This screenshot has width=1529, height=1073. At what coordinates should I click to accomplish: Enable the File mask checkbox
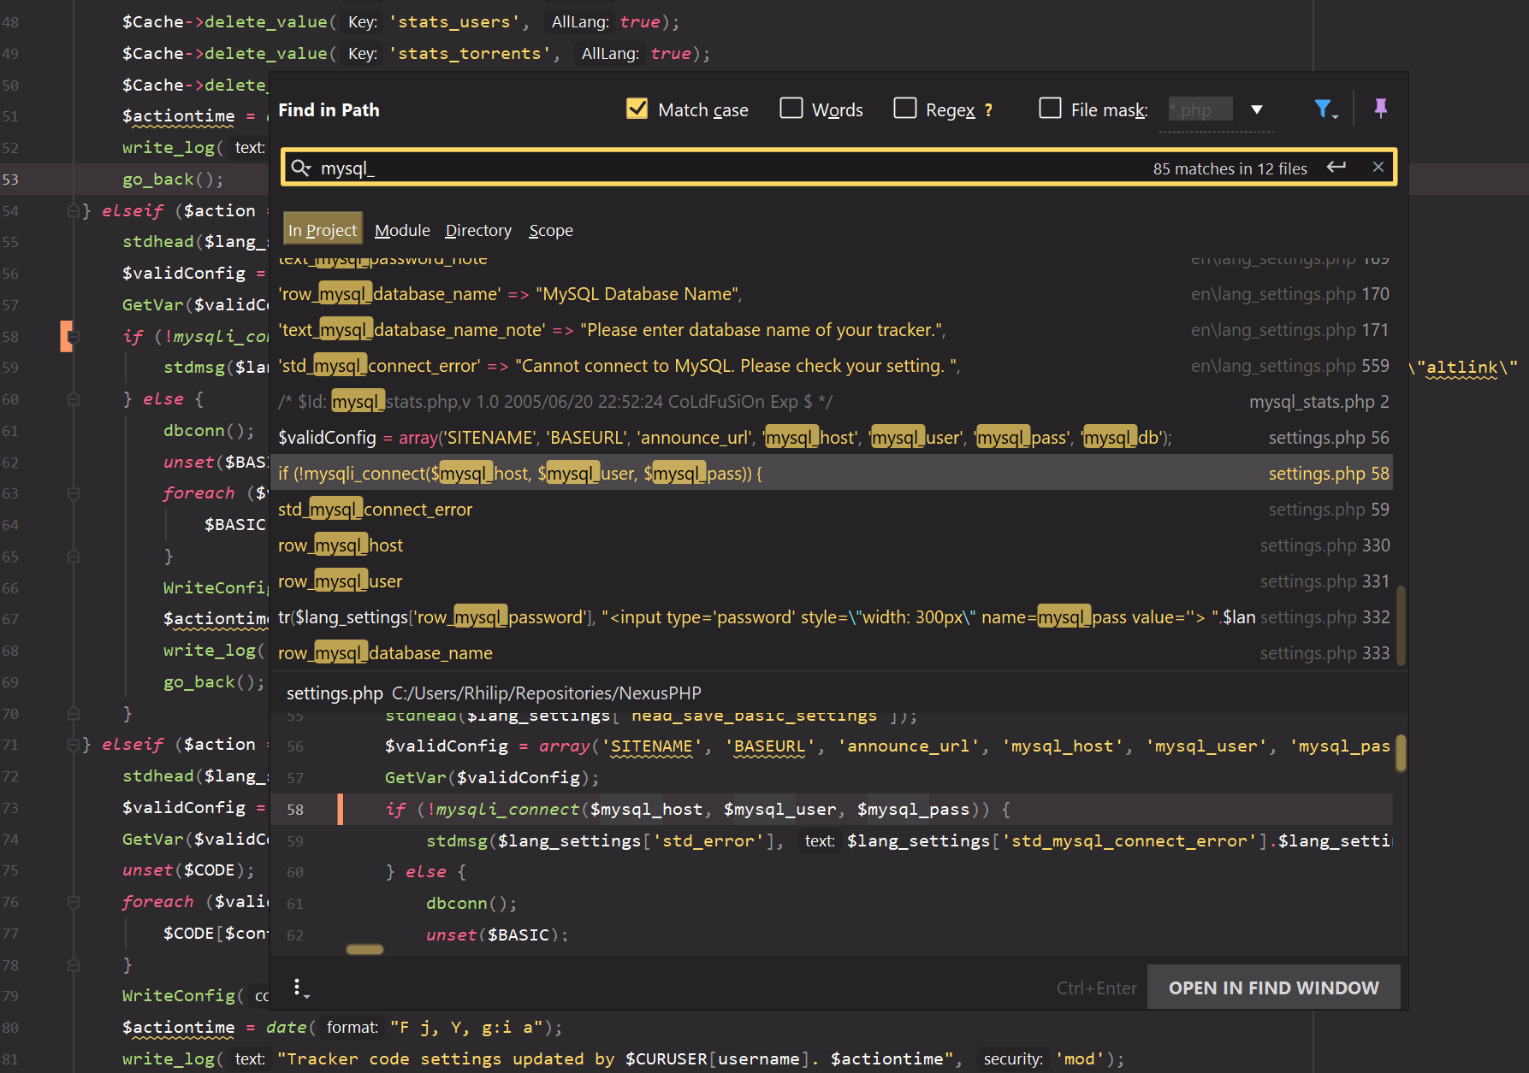tap(1050, 109)
